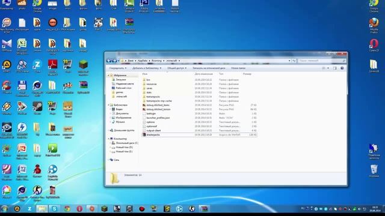The image size is (385, 216).
Task: Select Mozilla Firefox desktop icon
Action: (x=374, y=25)
